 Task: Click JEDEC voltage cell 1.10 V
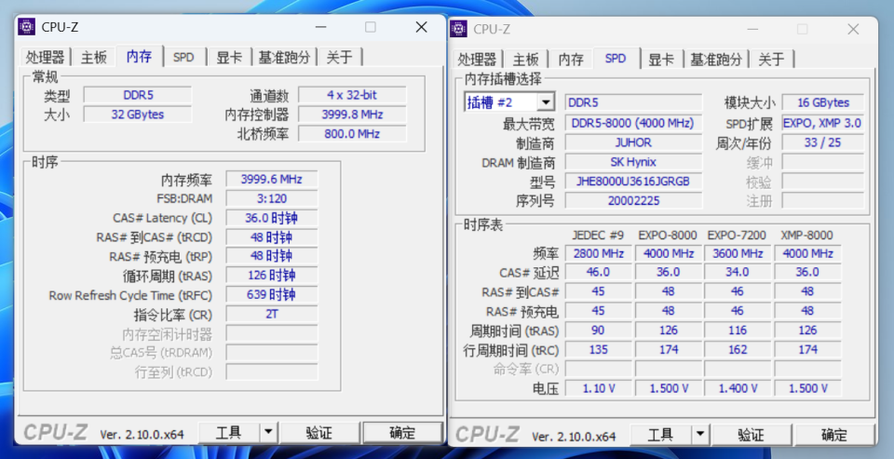[598, 388]
